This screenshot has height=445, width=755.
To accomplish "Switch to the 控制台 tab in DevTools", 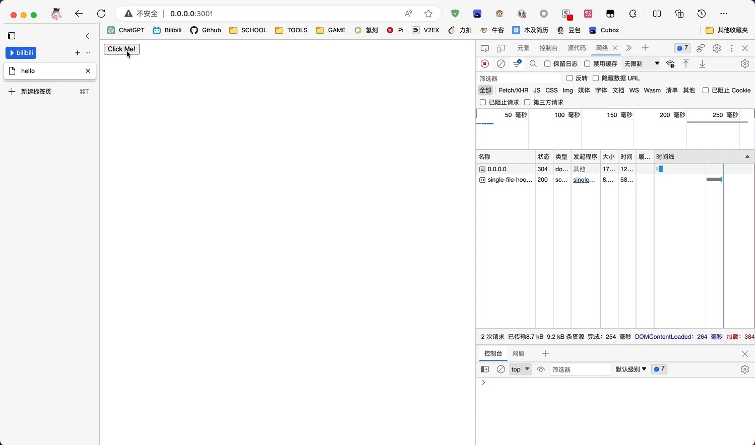I will coord(548,48).
